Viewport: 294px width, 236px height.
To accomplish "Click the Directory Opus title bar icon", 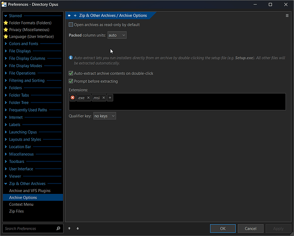I will (4, 4).
